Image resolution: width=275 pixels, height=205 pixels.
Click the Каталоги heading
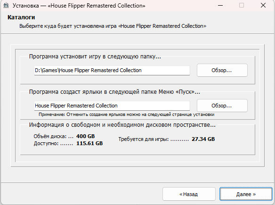21,17
